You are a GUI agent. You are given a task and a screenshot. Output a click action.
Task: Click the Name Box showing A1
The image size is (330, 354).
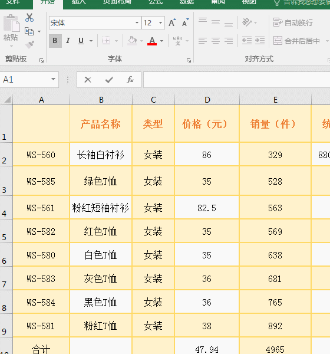coord(29,80)
